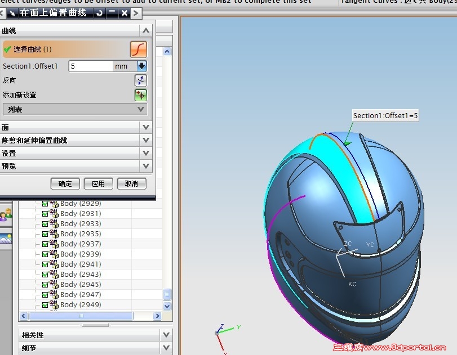
Task: Click the Body (2947) feature icon
Action: pos(54,294)
